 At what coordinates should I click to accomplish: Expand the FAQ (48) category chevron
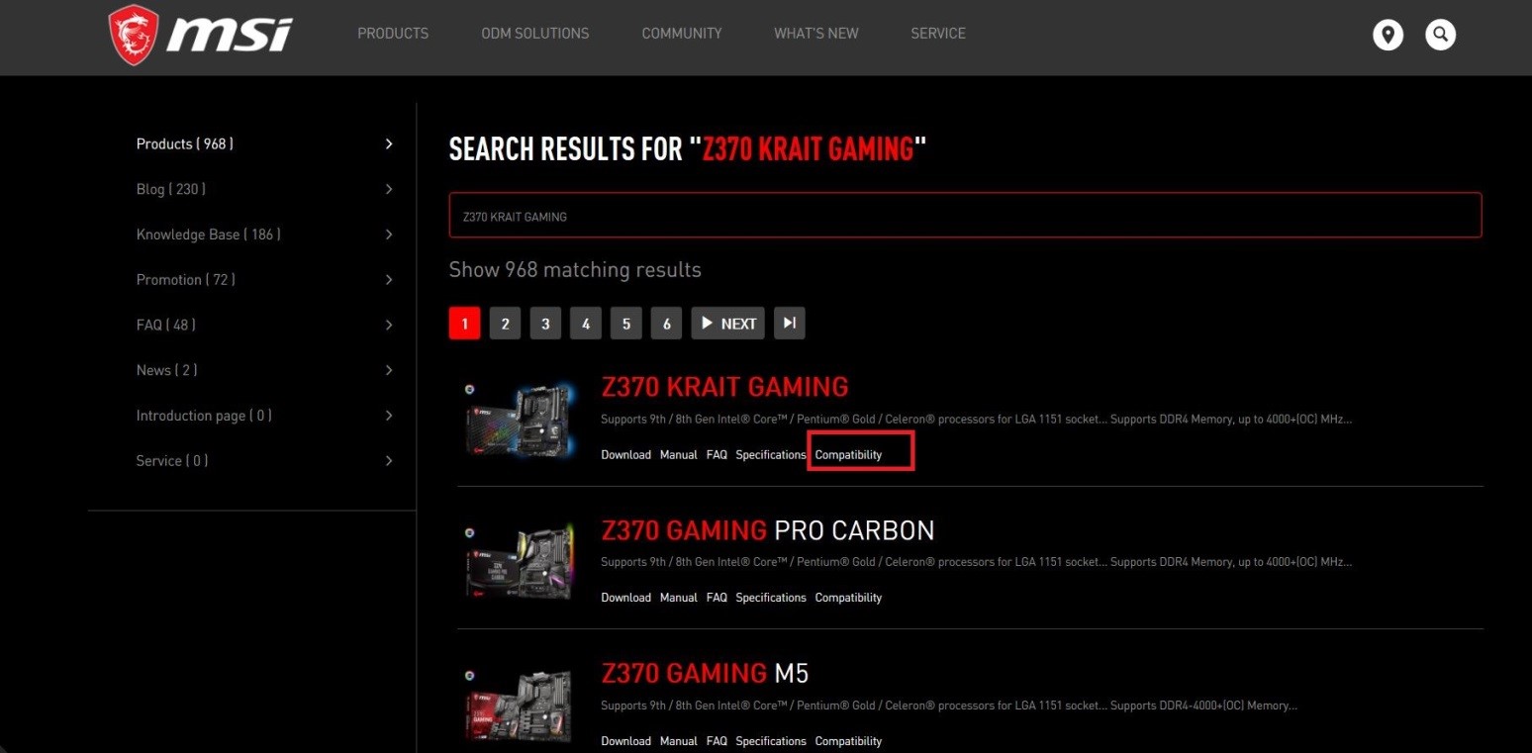tap(389, 326)
